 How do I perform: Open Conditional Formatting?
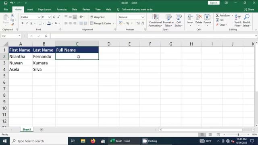[x=155, y=21]
